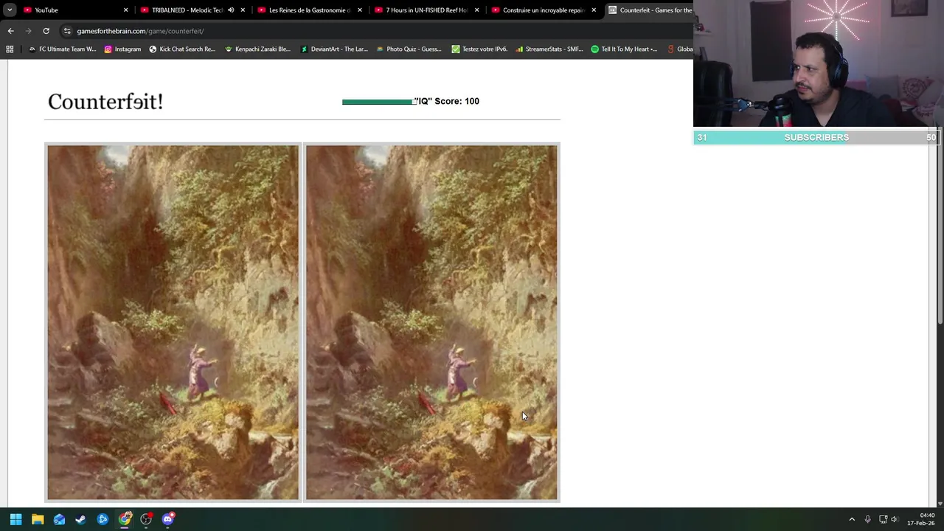Close the TRIBALNEED tab
Viewport: 944px width, 531px height.
[243, 10]
